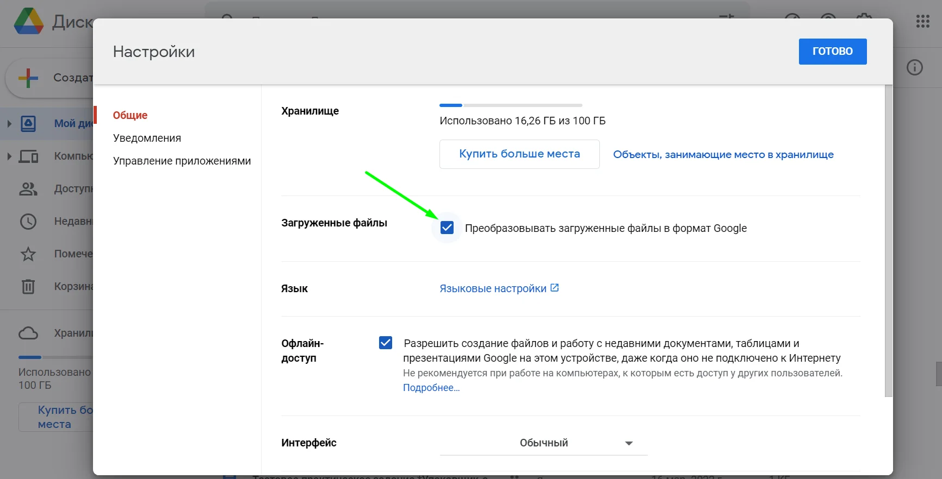Uncheck convert uploaded files to Google format
The image size is (942, 479).
[x=447, y=228]
